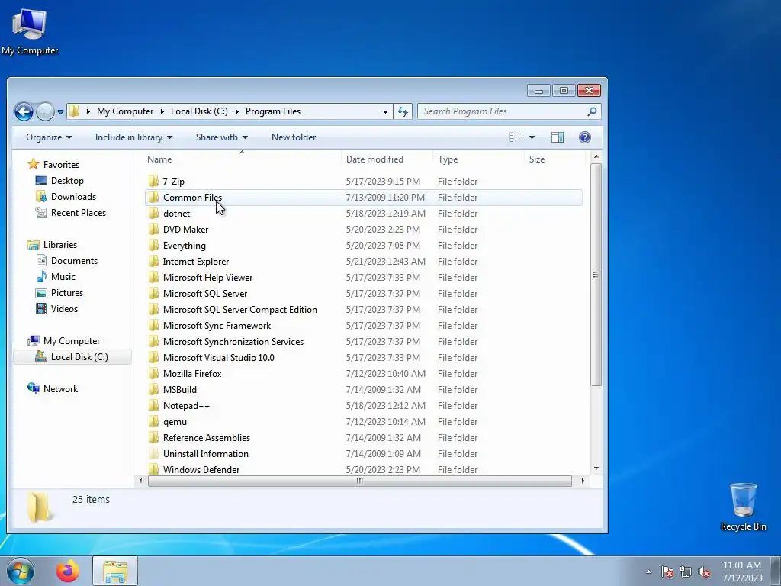Click the Refresh button beside the address bar
781x586 pixels.
point(403,111)
